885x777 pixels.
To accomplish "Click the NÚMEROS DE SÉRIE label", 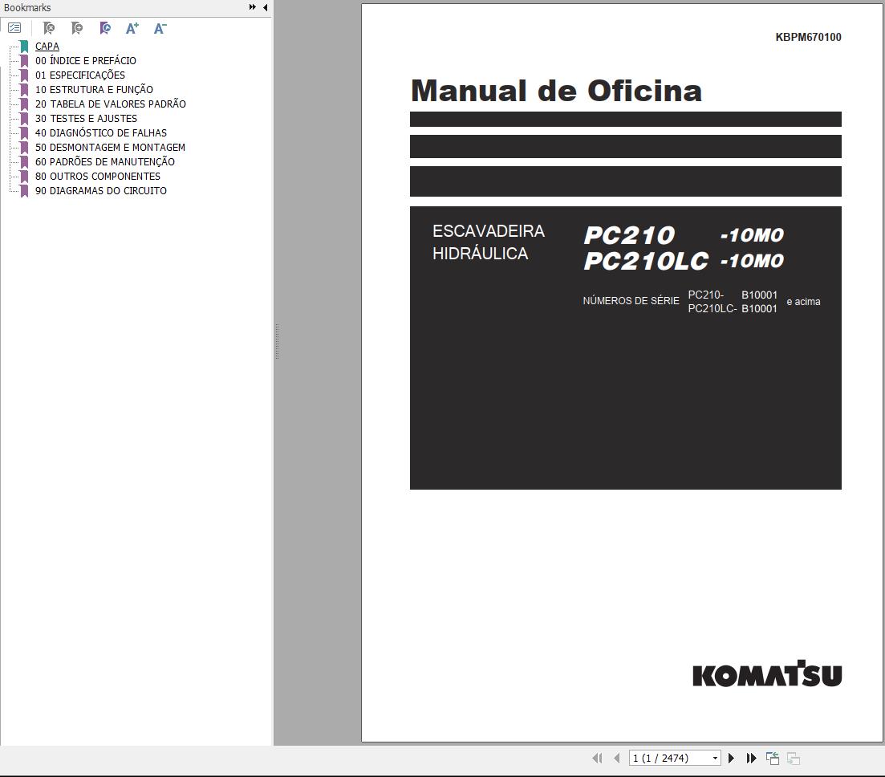I will click(x=631, y=301).
